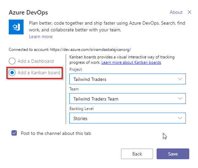Click the Add a Dashboard label text
The height and width of the screenshot is (168, 198).
(x=36, y=61)
